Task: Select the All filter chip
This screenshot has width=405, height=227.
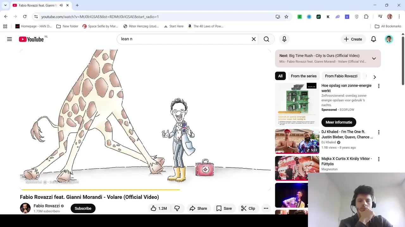Action: click(x=280, y=76)
